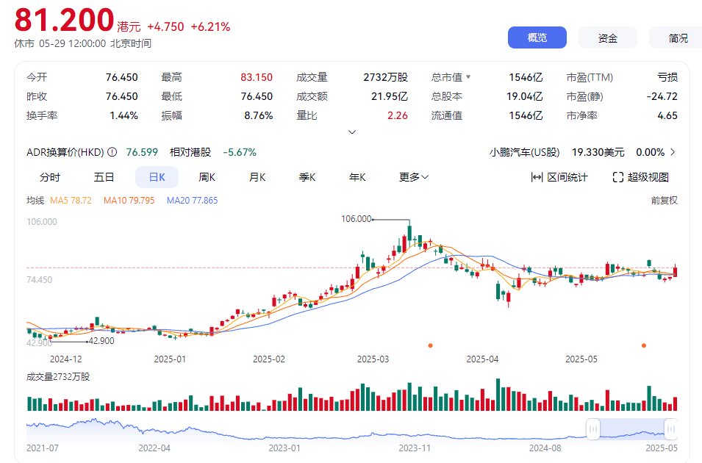Select the 周K weekly chart
Screen dimensions: 702x463
tap(207, 177)
